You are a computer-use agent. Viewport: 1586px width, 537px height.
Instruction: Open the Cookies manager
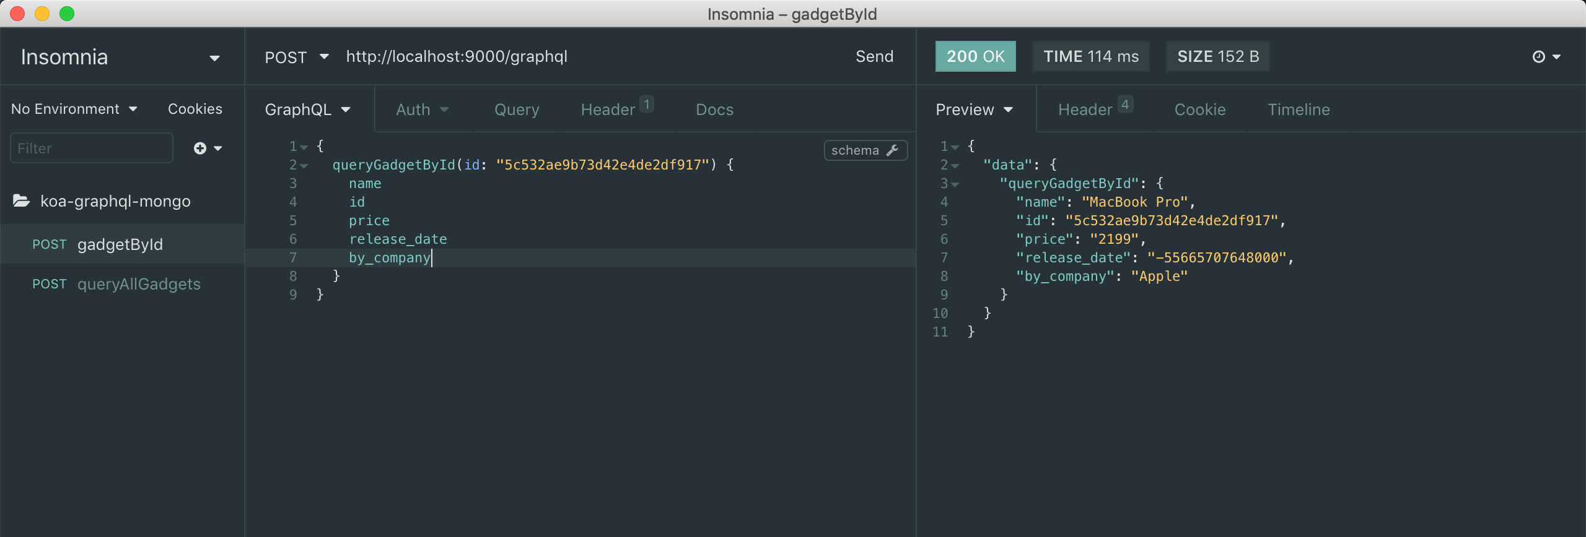(195, 109)
